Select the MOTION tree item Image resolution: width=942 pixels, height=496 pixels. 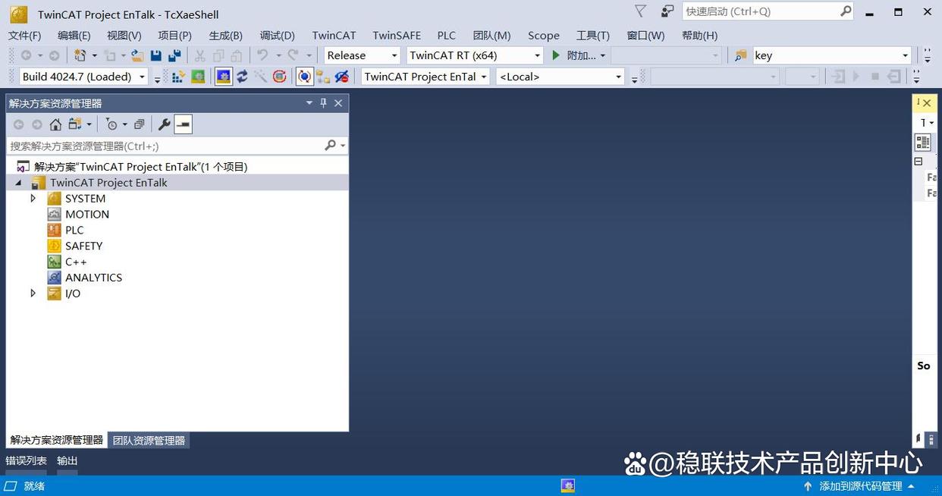click(87, 215)
